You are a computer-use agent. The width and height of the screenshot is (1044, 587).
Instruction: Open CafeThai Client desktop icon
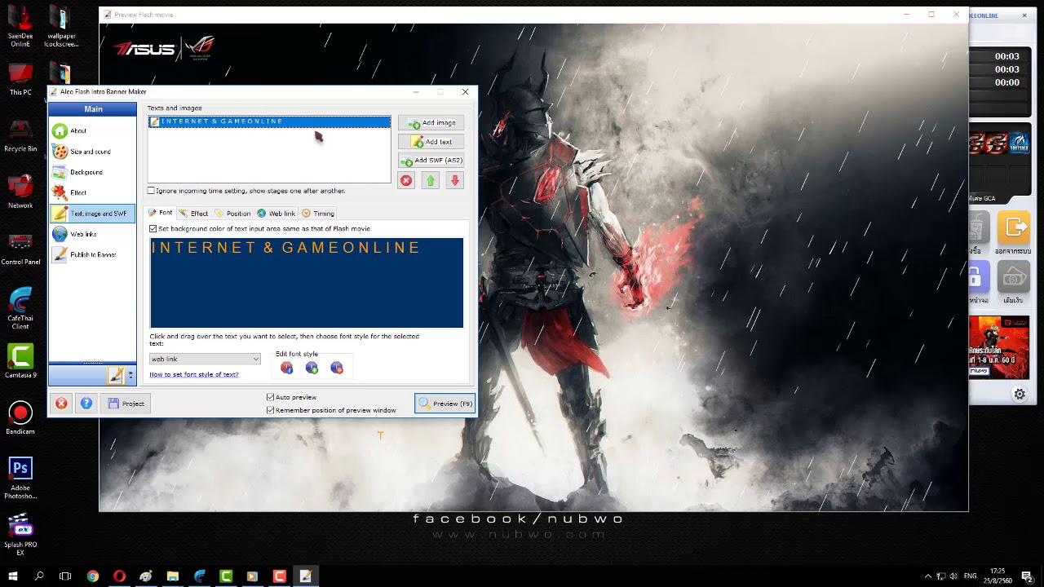point(20,308)
